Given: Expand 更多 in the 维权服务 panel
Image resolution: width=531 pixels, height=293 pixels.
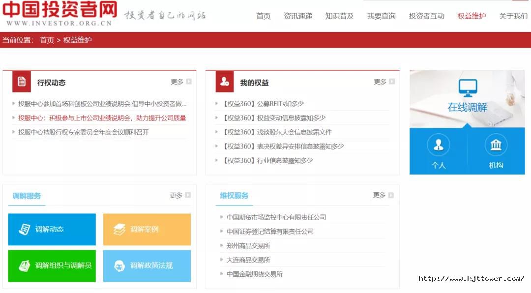Looking at the screenshot, I should pos(383,195).
